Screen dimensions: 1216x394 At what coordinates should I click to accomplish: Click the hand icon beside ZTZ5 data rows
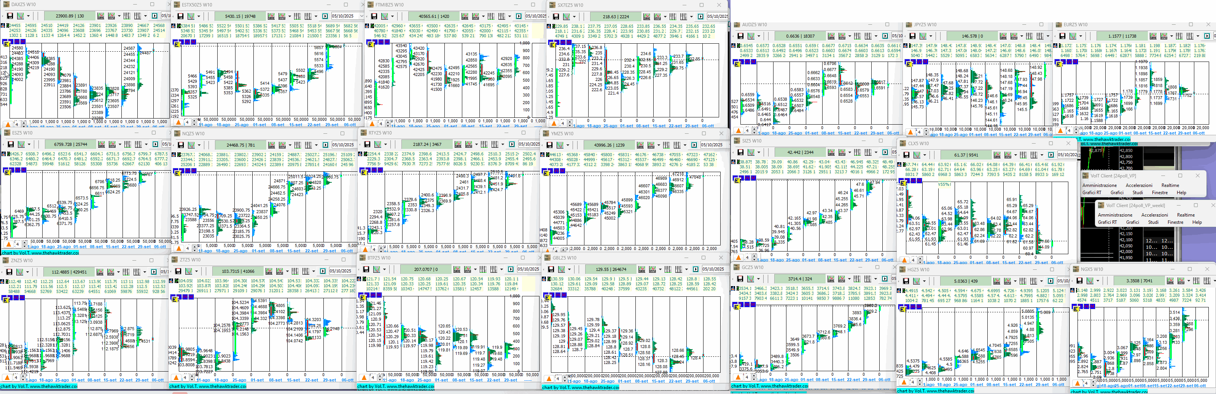click(x=170, y=281)
